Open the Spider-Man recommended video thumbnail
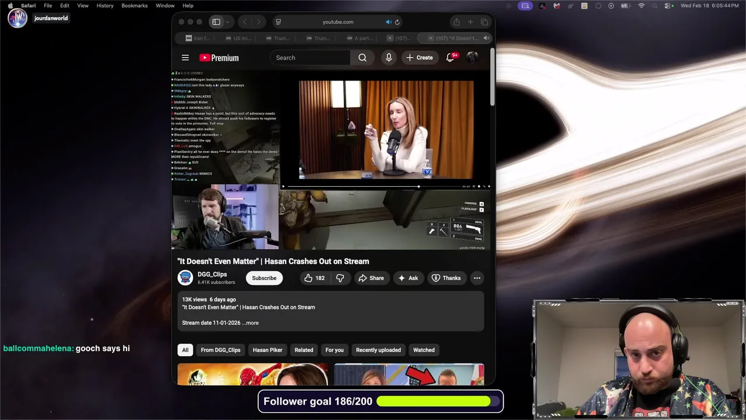Viewport: 746px width, 420px height. 253,374
